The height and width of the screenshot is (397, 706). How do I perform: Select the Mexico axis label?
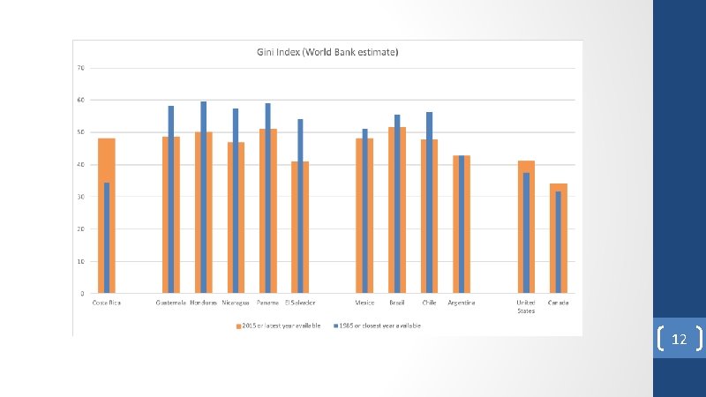tap(364, 303)
